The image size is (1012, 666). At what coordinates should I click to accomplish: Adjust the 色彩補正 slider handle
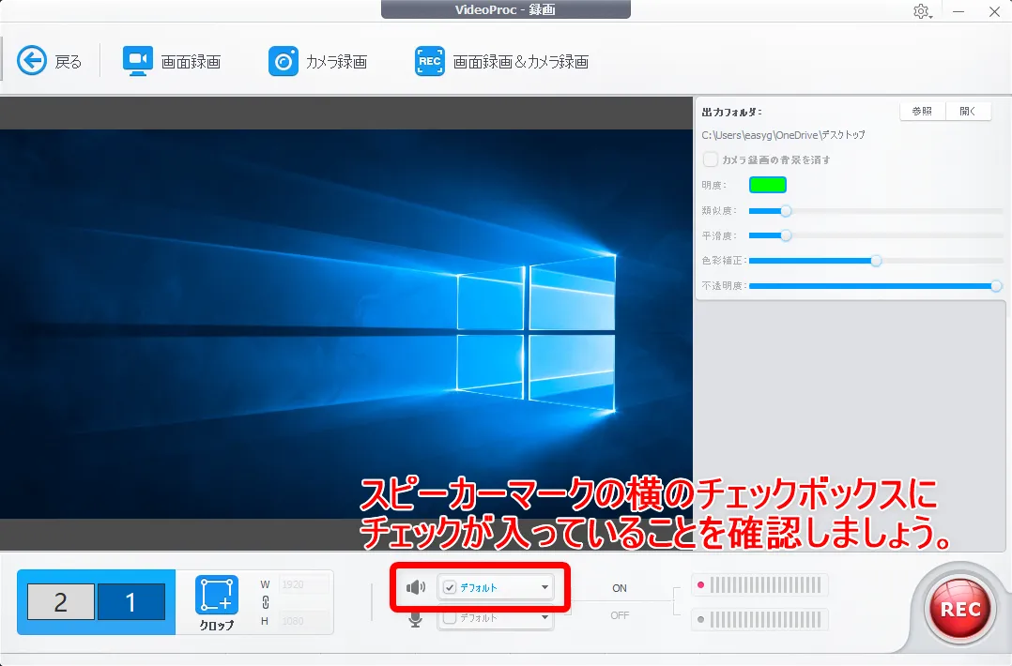(876, 261)
